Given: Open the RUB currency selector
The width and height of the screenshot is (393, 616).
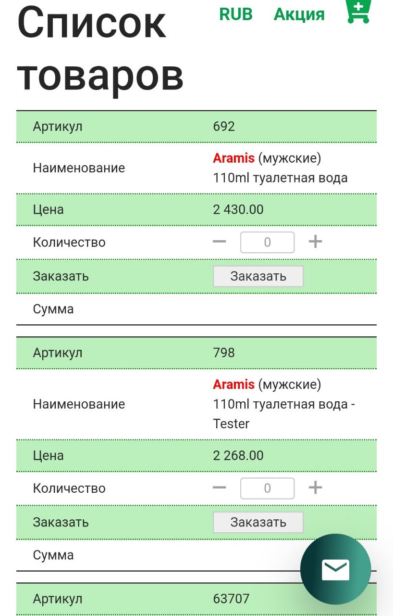Looking at the screenshot, I should (x=236, y=14).
